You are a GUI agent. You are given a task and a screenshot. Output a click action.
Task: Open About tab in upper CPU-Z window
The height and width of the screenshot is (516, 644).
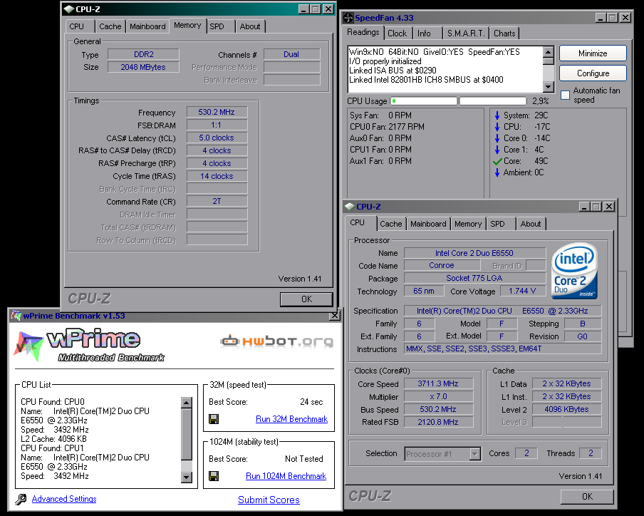coord(250,26)
